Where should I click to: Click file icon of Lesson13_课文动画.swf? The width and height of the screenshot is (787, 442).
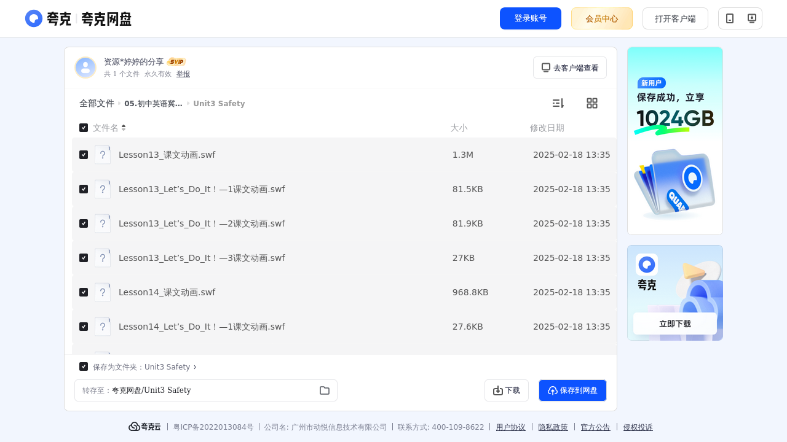(x=103, y=155)
